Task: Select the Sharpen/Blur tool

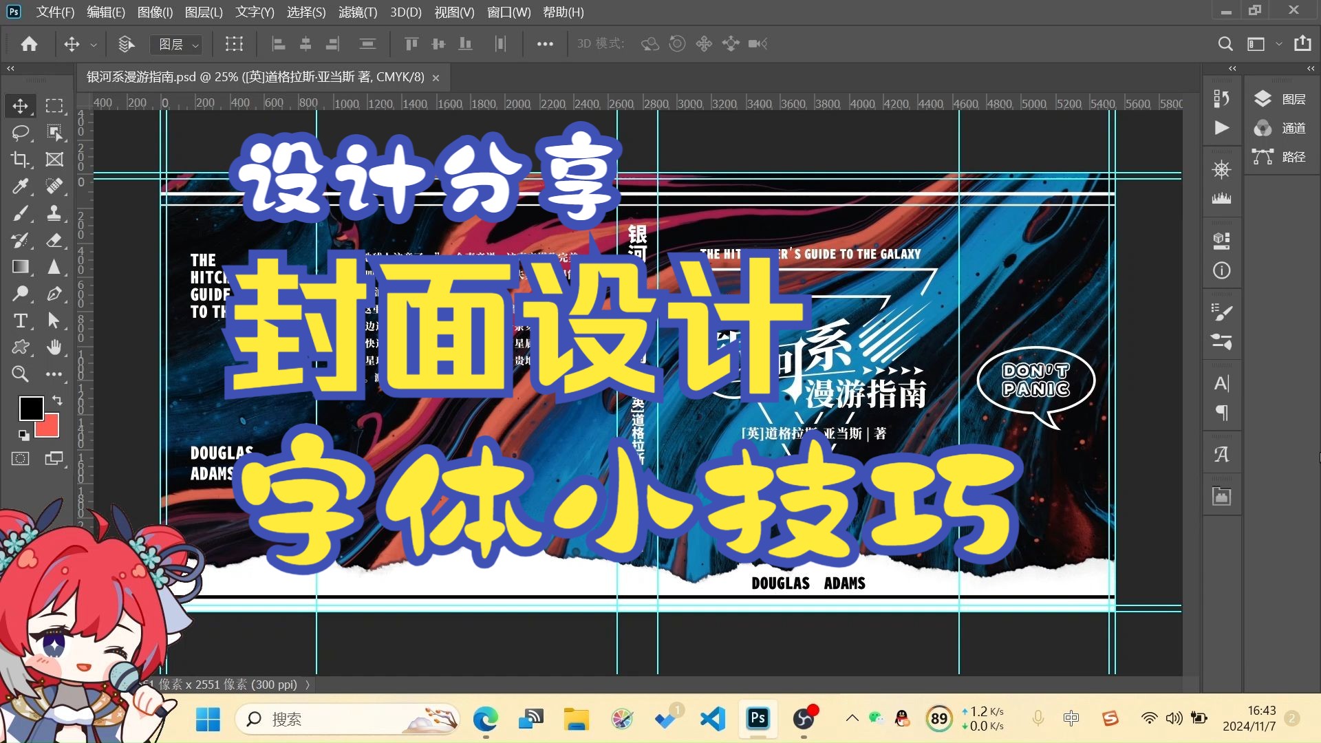Action: click(x=54, y=267)
